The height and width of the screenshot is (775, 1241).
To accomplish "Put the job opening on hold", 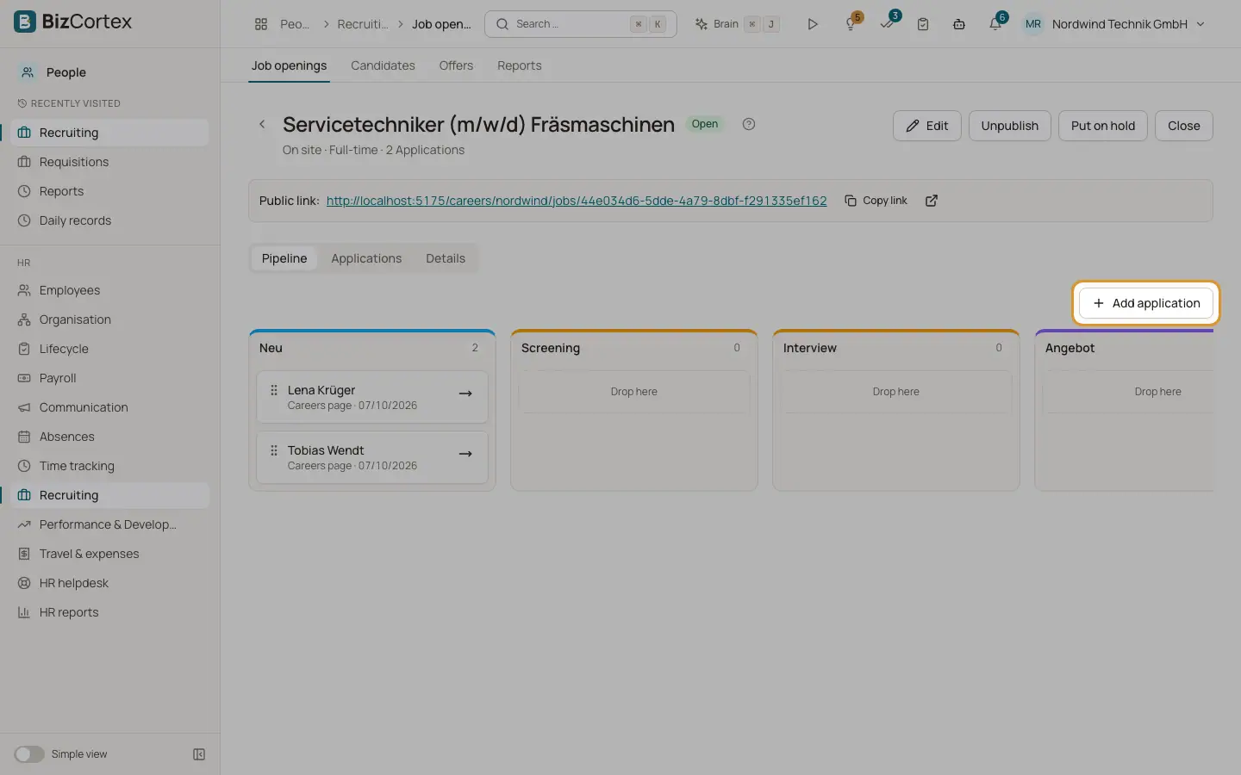I will (x=1103, y=126).
